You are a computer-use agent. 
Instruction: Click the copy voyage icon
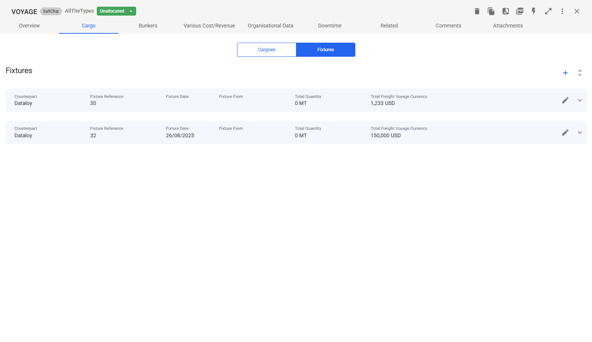click(491, 11)
